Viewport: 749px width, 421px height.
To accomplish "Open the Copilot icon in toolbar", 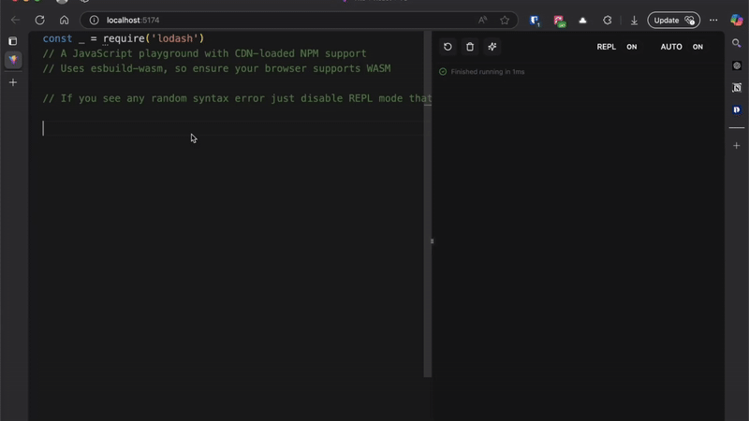I will click(x=736, y=20).
